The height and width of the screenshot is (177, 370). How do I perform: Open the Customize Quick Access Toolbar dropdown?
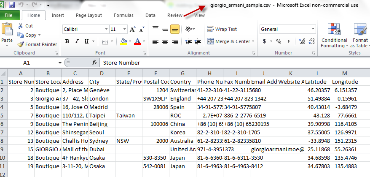(48, 5)
